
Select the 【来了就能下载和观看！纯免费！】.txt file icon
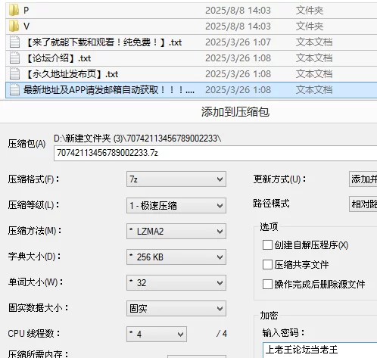[x=14, y=42]
